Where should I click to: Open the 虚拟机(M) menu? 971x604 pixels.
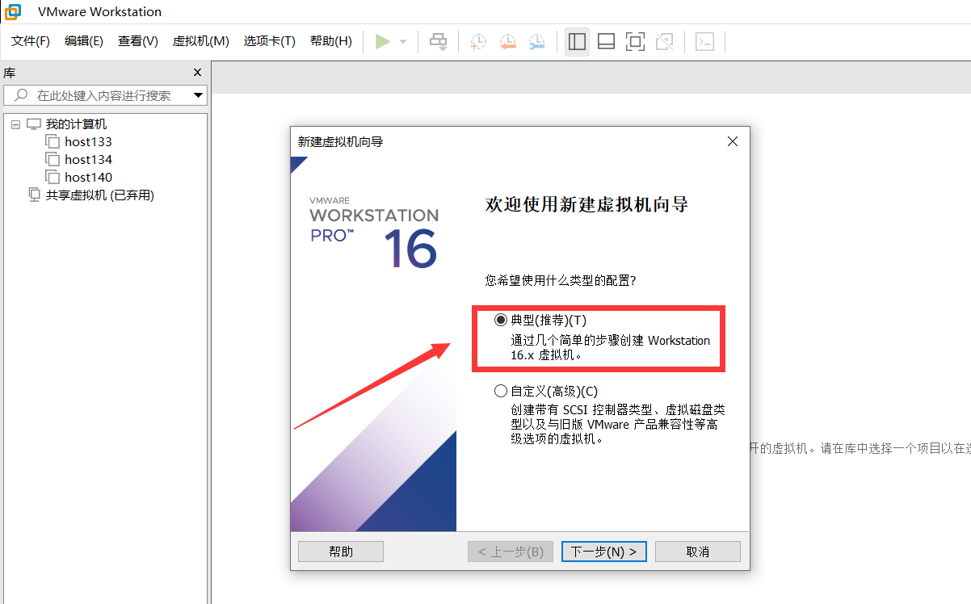[201, 41]
